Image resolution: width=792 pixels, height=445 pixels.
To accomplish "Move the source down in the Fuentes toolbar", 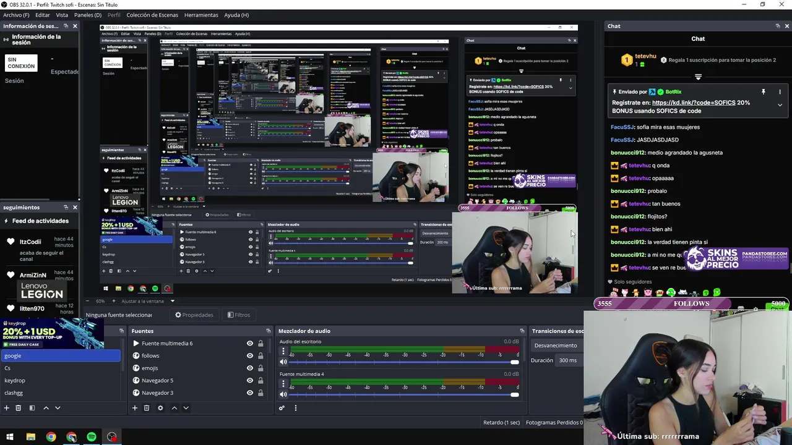I will 186,408.
